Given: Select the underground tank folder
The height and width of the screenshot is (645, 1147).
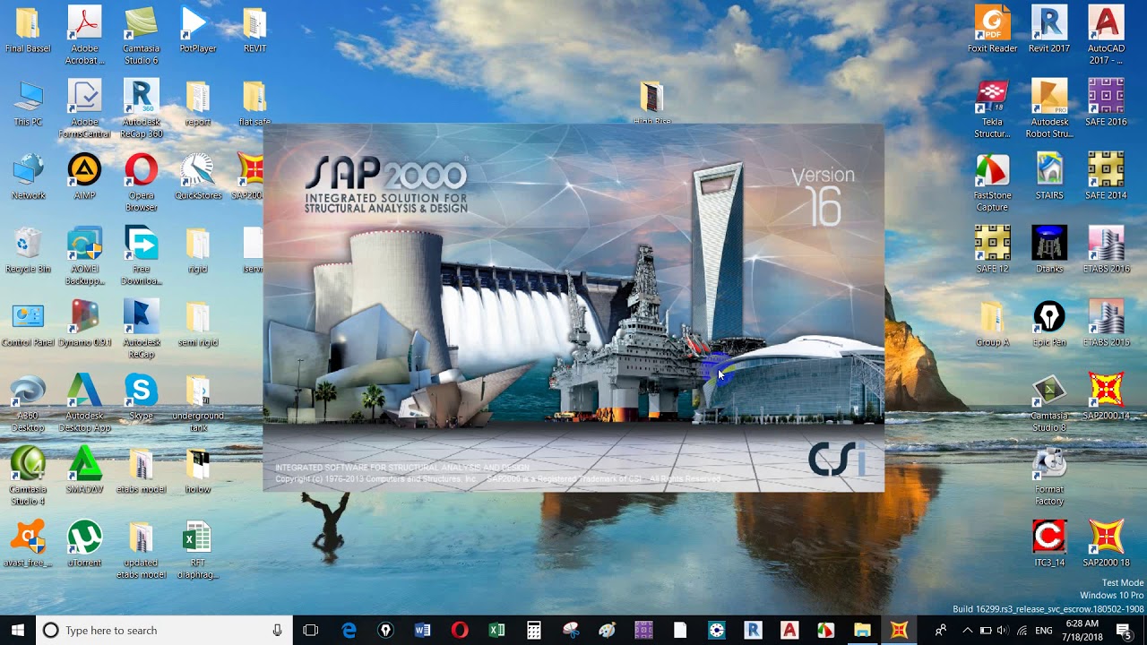Looking at the screenshot, I should 197,402.
